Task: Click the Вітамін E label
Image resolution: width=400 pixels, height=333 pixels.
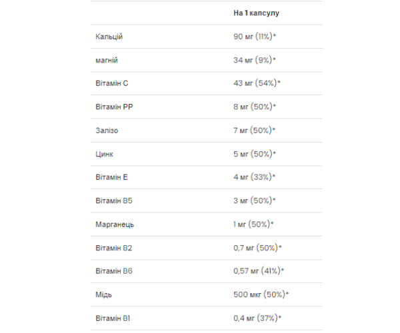Action: click(x=111, y=177)
